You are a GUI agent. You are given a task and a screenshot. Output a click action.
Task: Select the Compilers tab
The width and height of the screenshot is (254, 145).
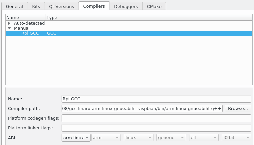pos(94,6)
